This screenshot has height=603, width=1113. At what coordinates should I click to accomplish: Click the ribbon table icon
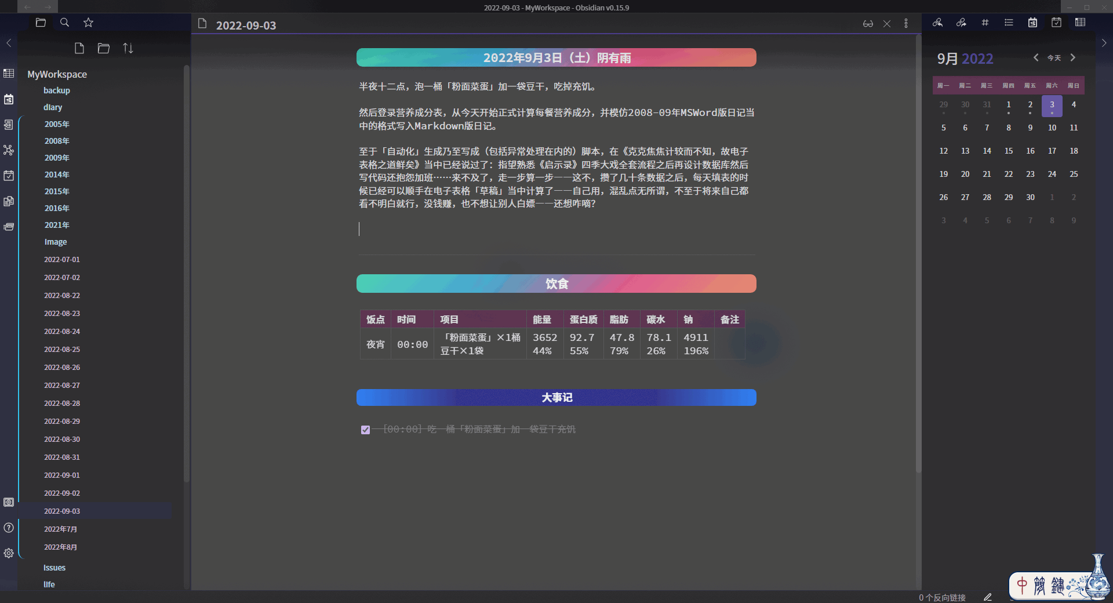pos(9,74)
